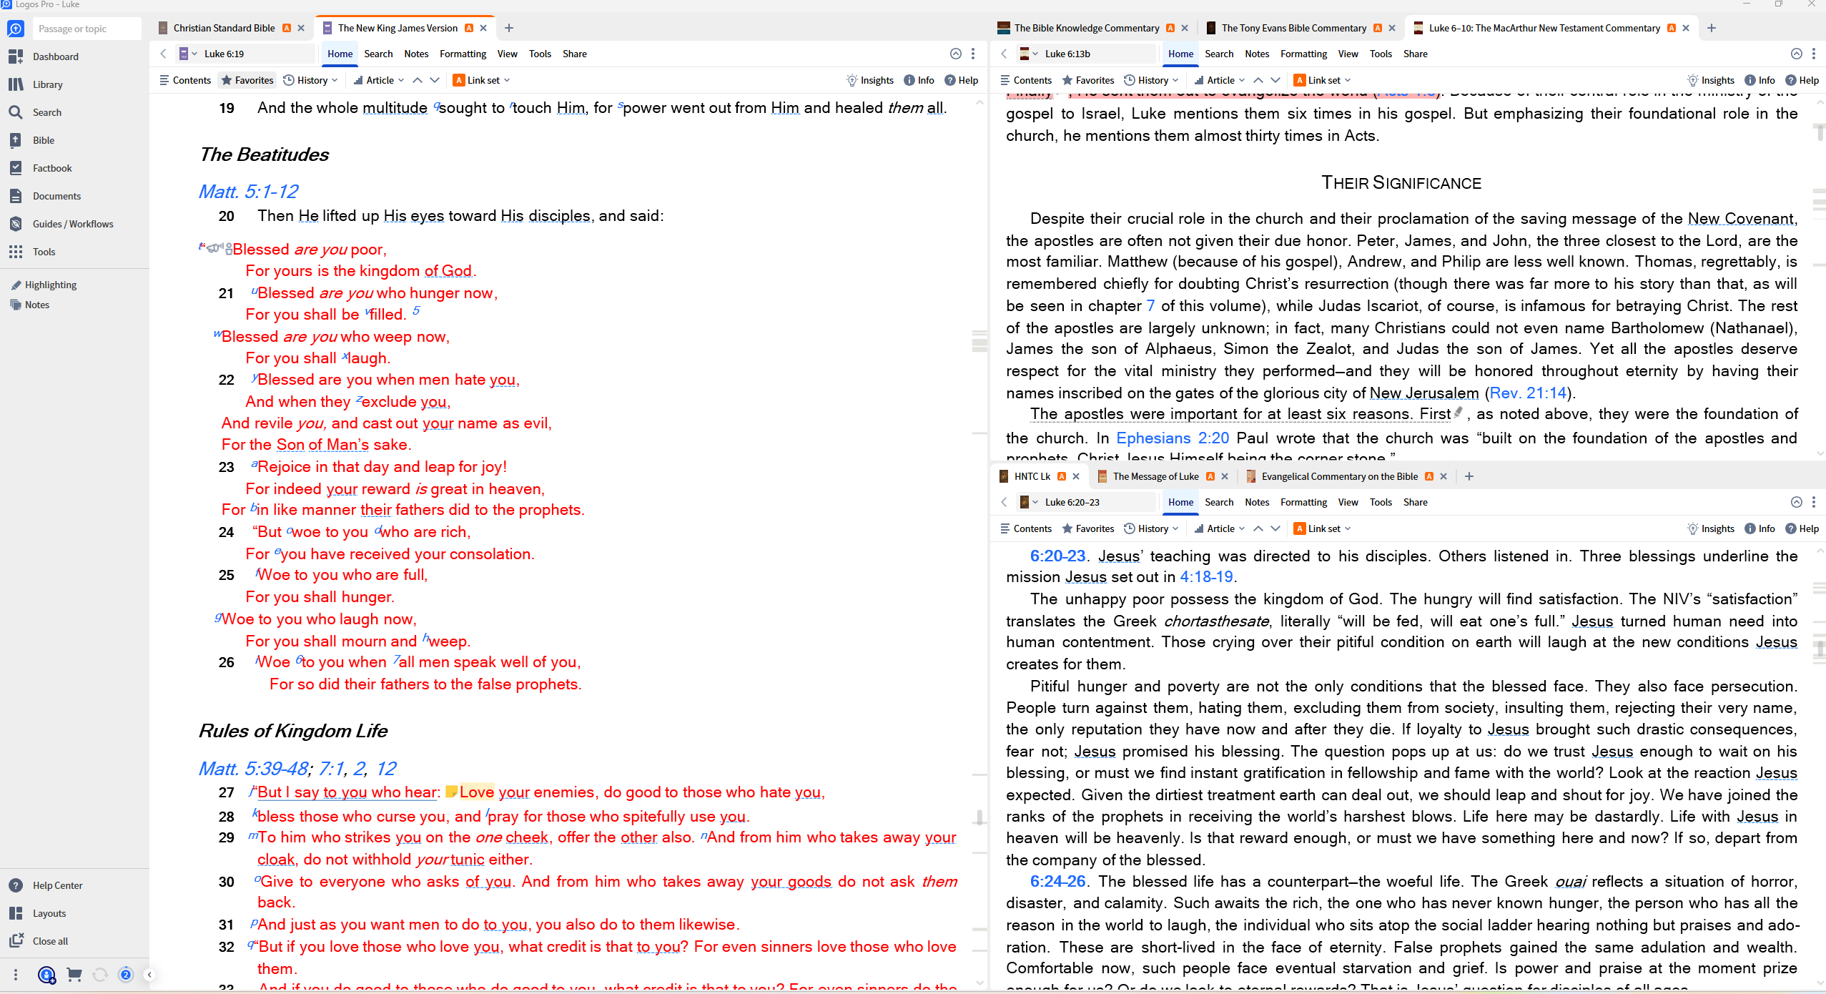Open Documents in the sidebar

pos(45,196)
